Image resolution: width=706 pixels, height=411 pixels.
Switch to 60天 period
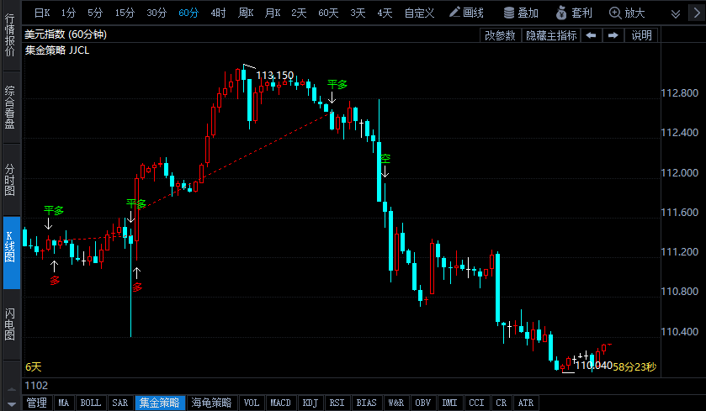(328, 13)
